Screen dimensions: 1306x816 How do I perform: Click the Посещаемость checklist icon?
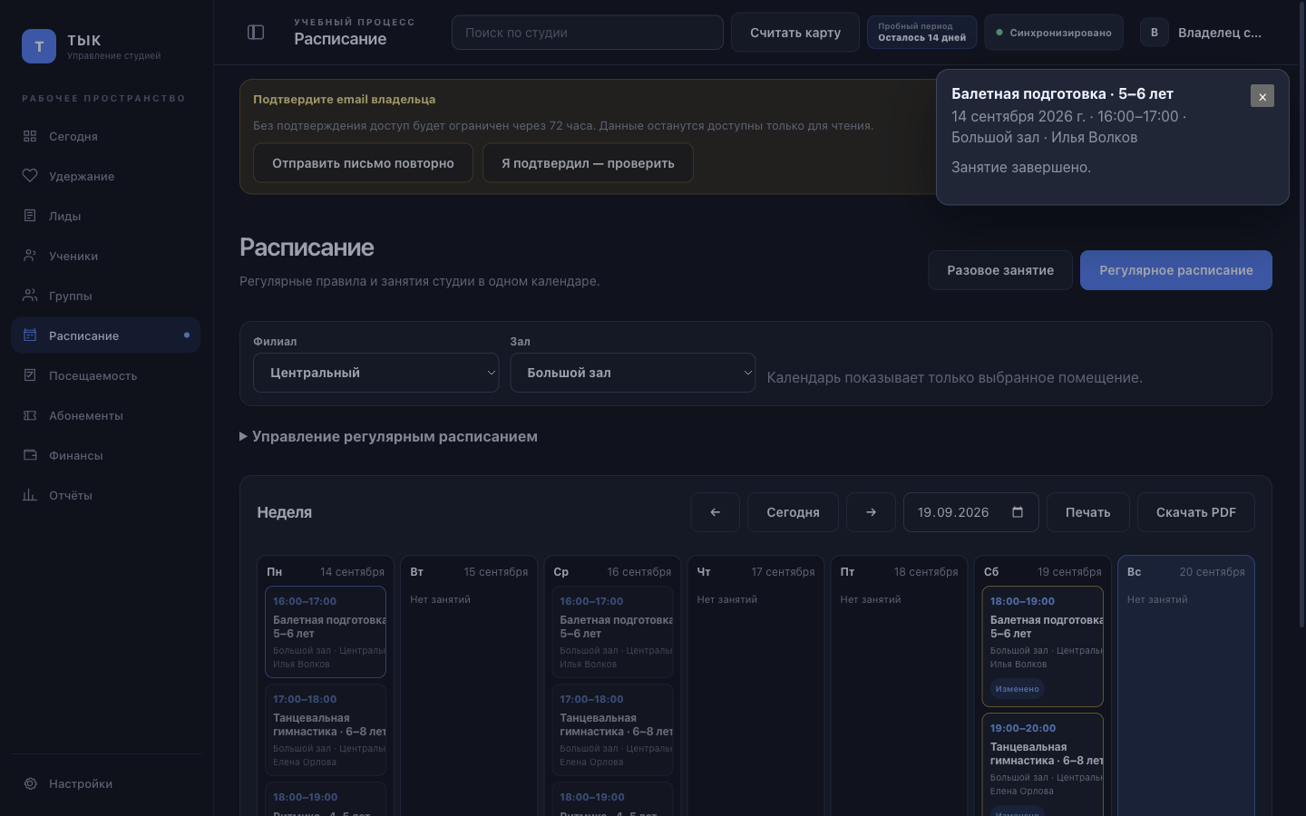pyautogui.click(x=30, y=375)
